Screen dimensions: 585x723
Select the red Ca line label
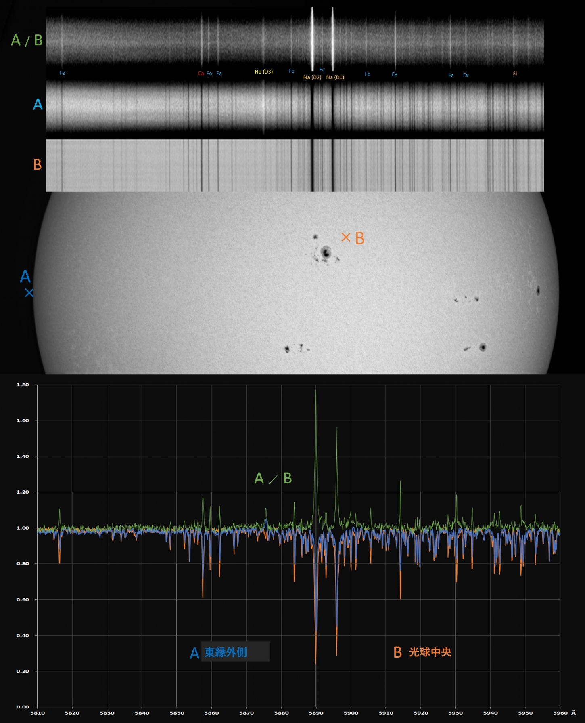[201, 73]
